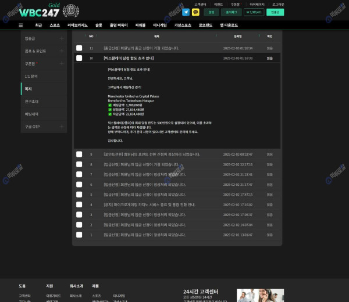349x302 pixels.
Task: Click the plus icon next to 입출금
Action: [x=62, y=38]
